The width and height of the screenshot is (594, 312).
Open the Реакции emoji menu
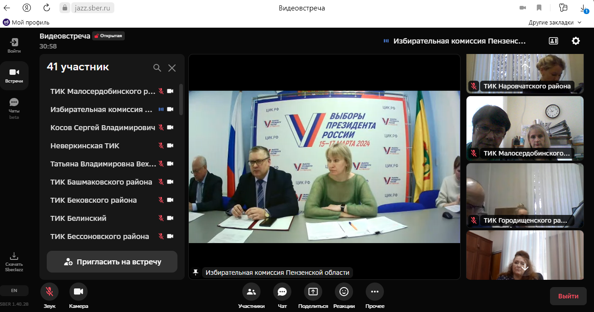point(344,292)
